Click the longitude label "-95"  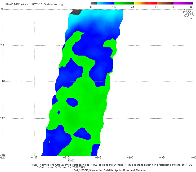click(162, 157)
